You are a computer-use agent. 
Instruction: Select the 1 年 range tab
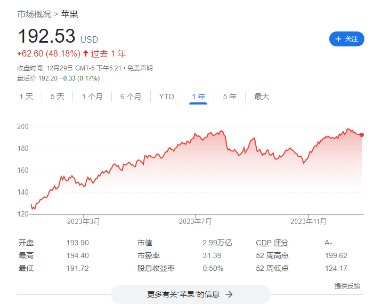pyautogui.click(x=198, y=97)
